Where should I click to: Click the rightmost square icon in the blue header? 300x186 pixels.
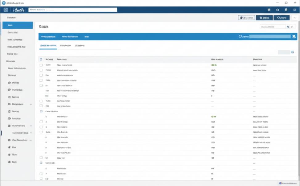(294, 10)
